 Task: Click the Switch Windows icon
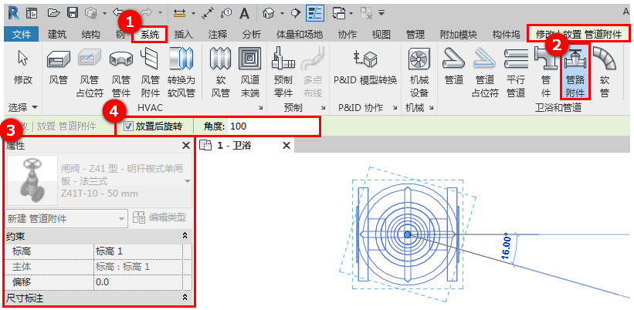(338, 13)
